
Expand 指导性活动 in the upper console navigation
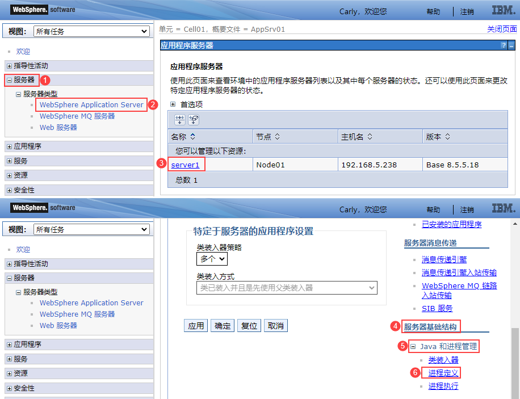point(9,66)
